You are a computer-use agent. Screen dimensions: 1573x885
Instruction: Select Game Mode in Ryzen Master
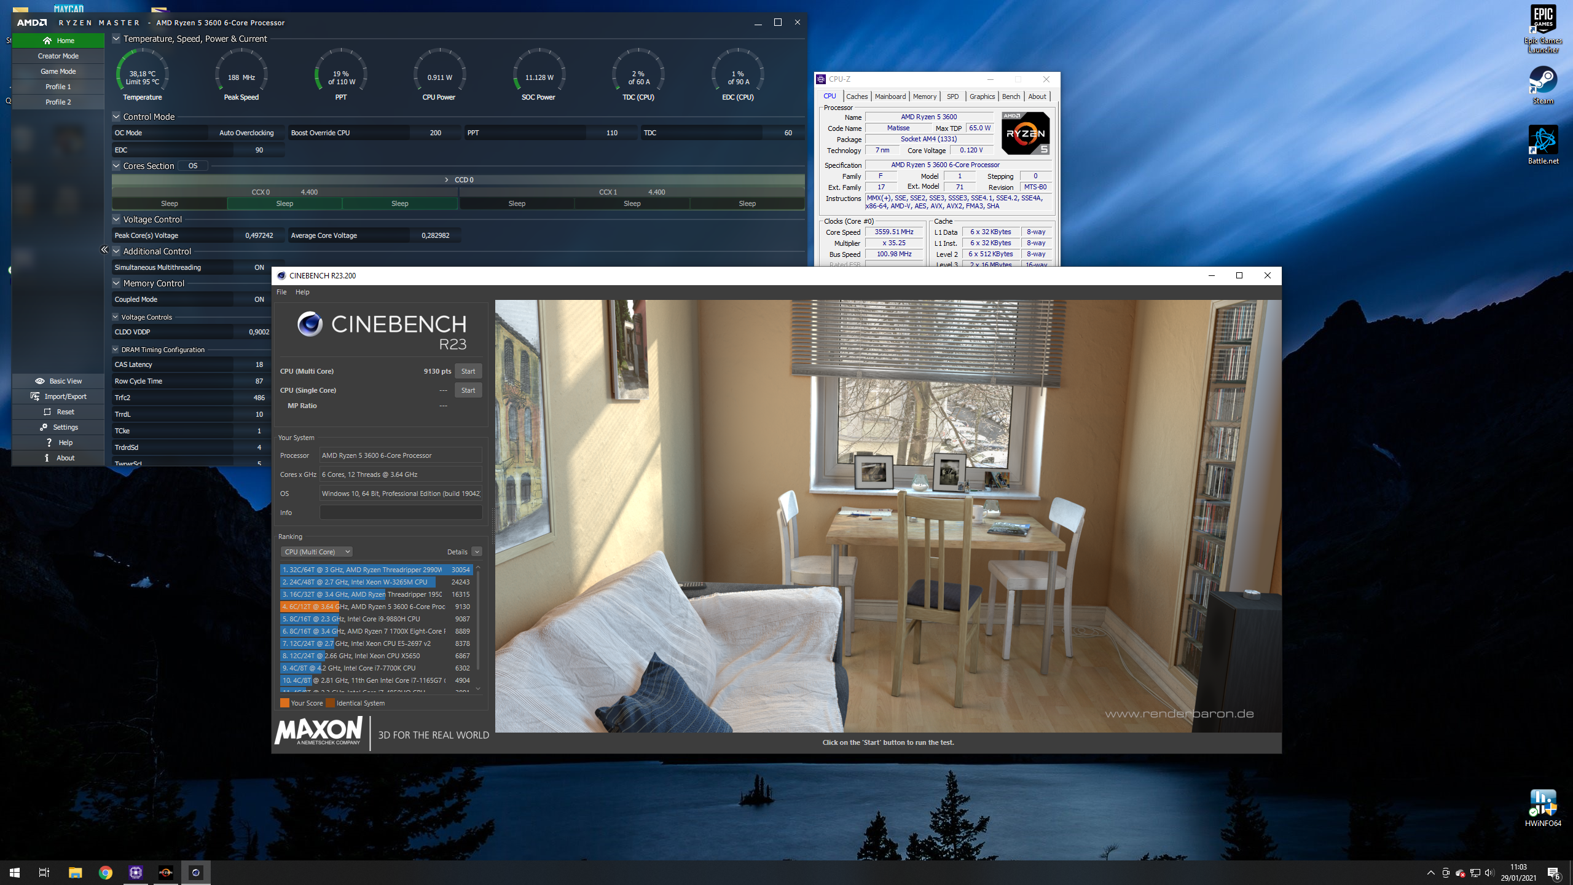pos(58,71)
